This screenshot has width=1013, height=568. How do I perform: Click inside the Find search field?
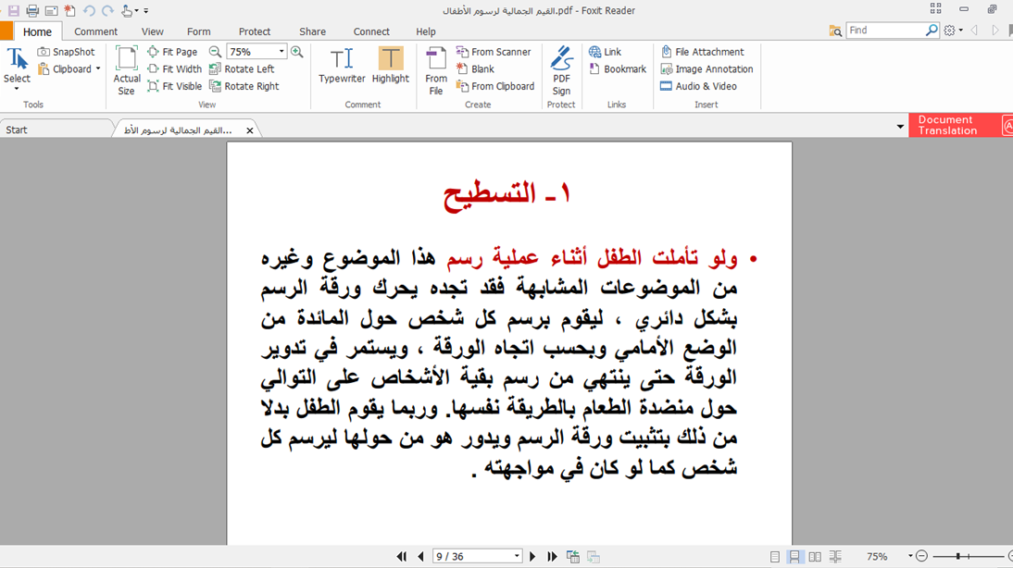pos(884,31)
